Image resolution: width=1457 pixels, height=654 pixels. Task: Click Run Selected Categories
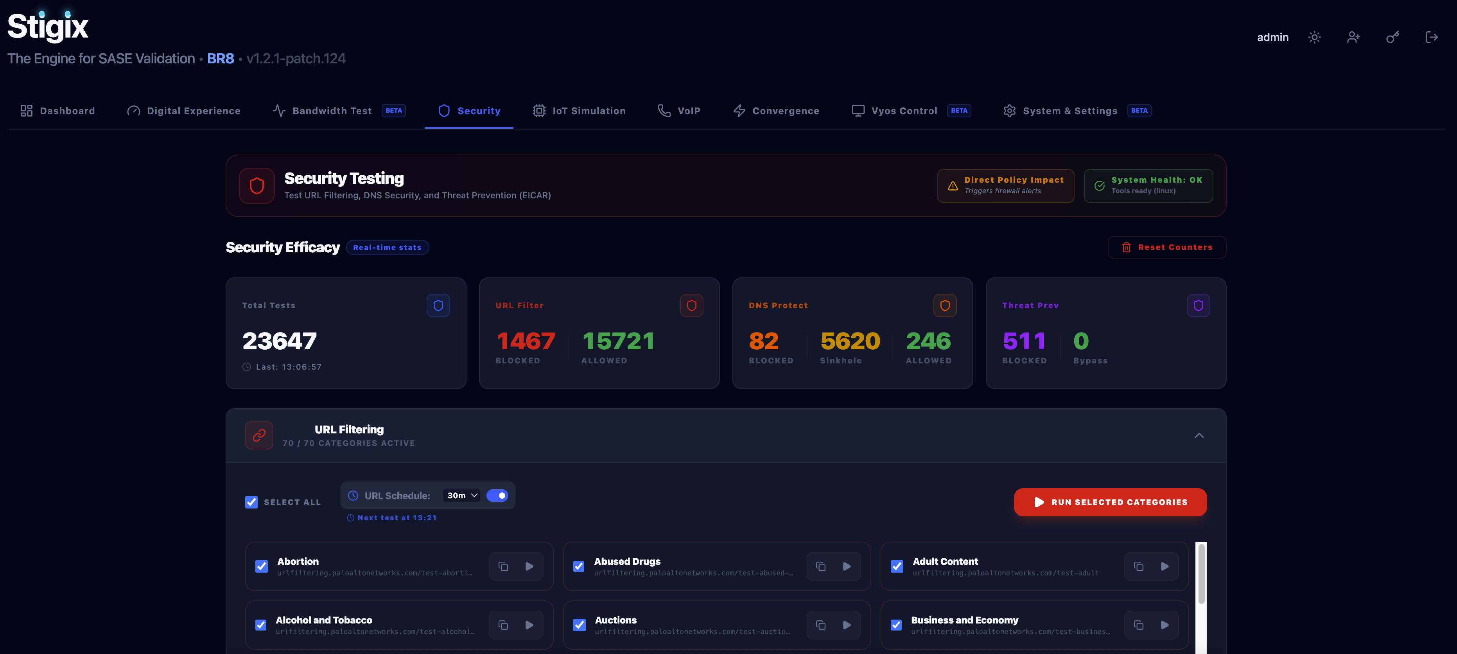(1110, 502)
